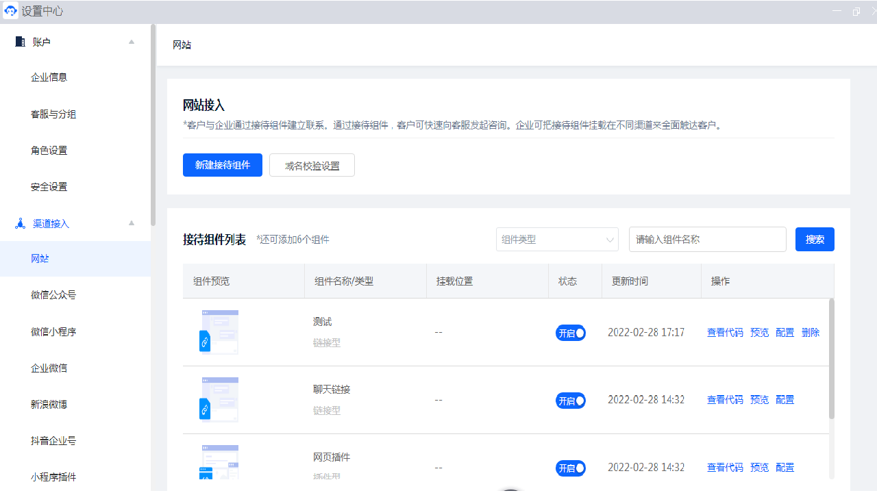
Task: Select 新浪微博 channel settings
Action: click(48, 404)
